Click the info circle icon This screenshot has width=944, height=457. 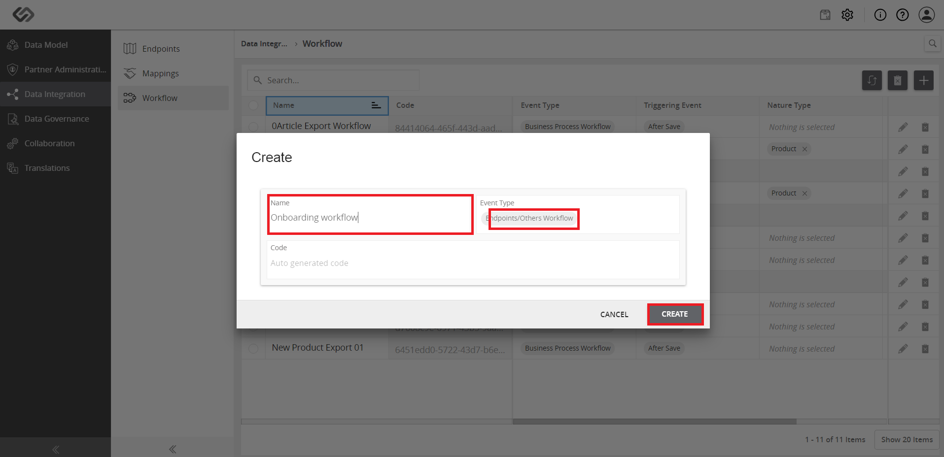(x=880, y=15)
